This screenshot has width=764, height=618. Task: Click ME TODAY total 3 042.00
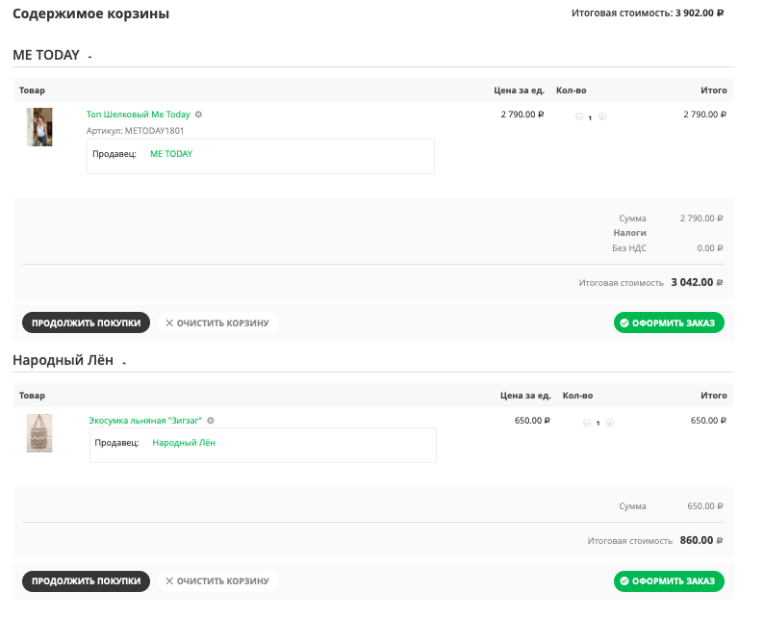tap(697, 282)
